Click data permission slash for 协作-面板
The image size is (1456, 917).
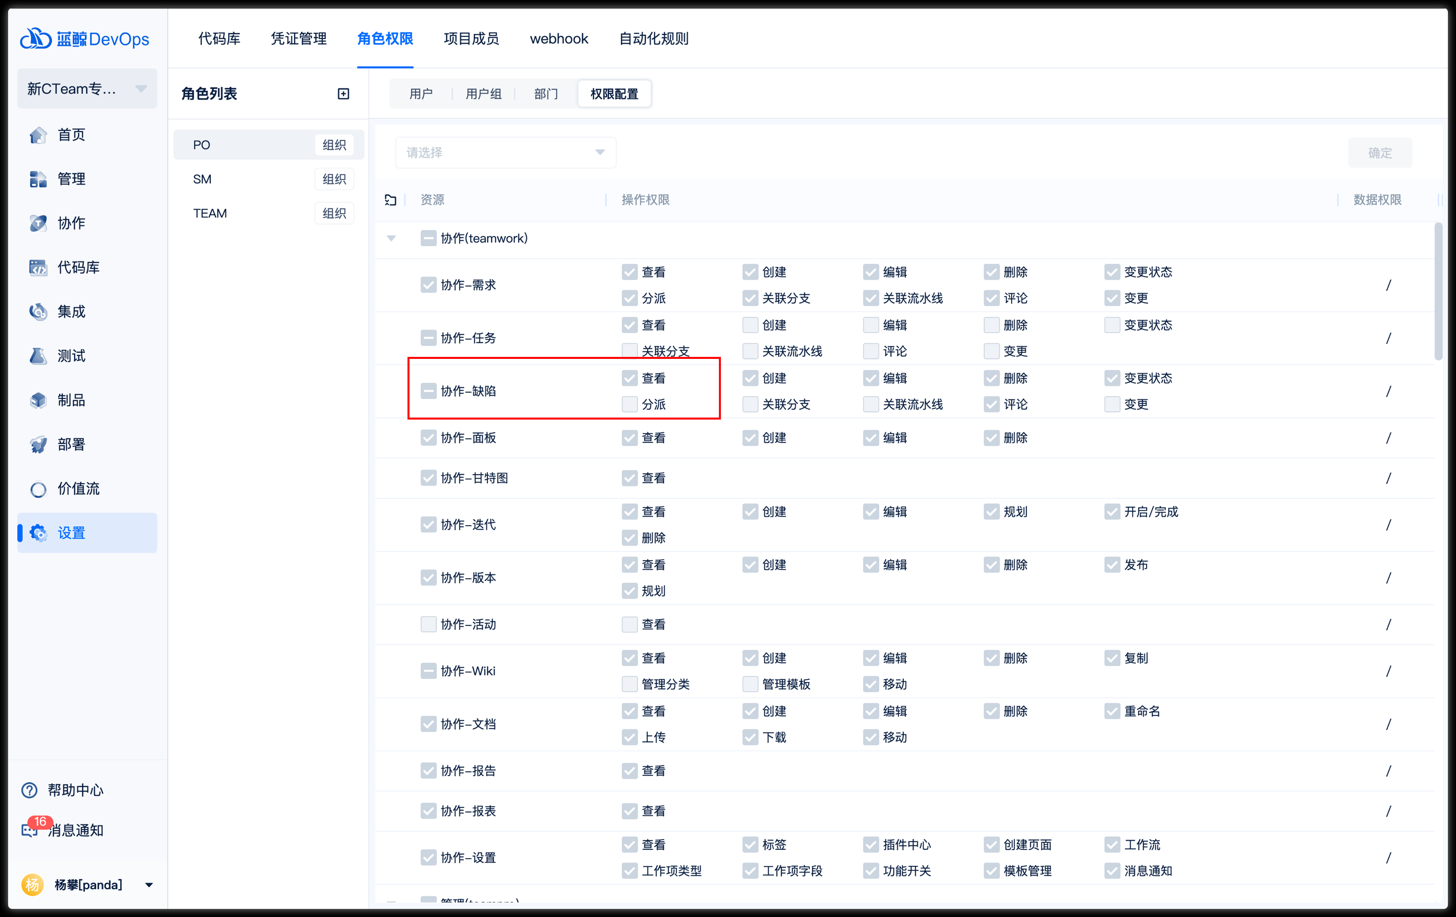pyautogui.click(x=1388, y=438)
